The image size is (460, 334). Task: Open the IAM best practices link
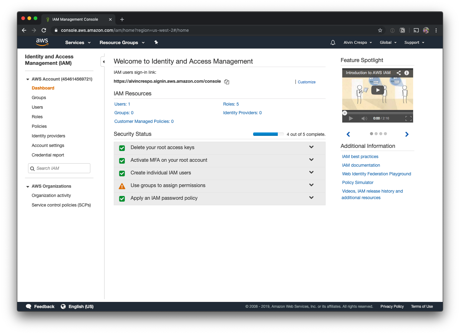[x=360, y=157]
